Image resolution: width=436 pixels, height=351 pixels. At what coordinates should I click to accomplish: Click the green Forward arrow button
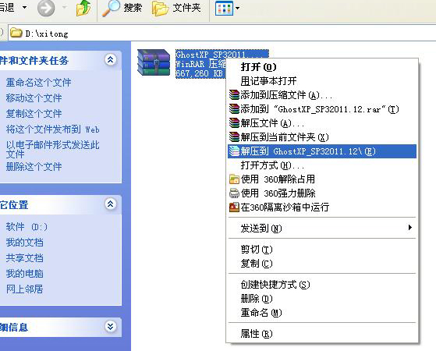(46, 8)
